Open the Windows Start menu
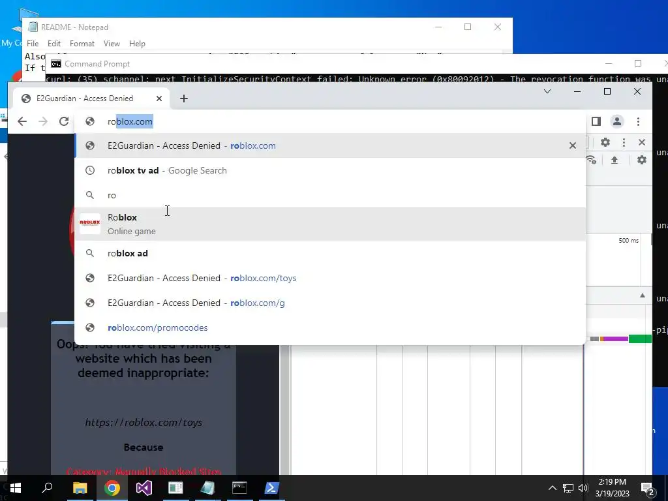Image resolution: width=668 pixels, height=501 pixels. 16,488
